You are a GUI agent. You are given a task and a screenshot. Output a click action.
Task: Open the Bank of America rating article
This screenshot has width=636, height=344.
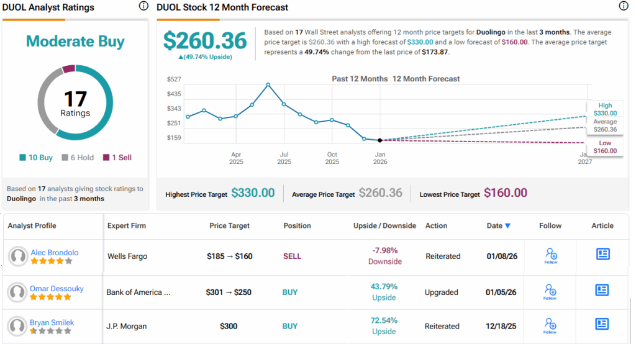602,290
